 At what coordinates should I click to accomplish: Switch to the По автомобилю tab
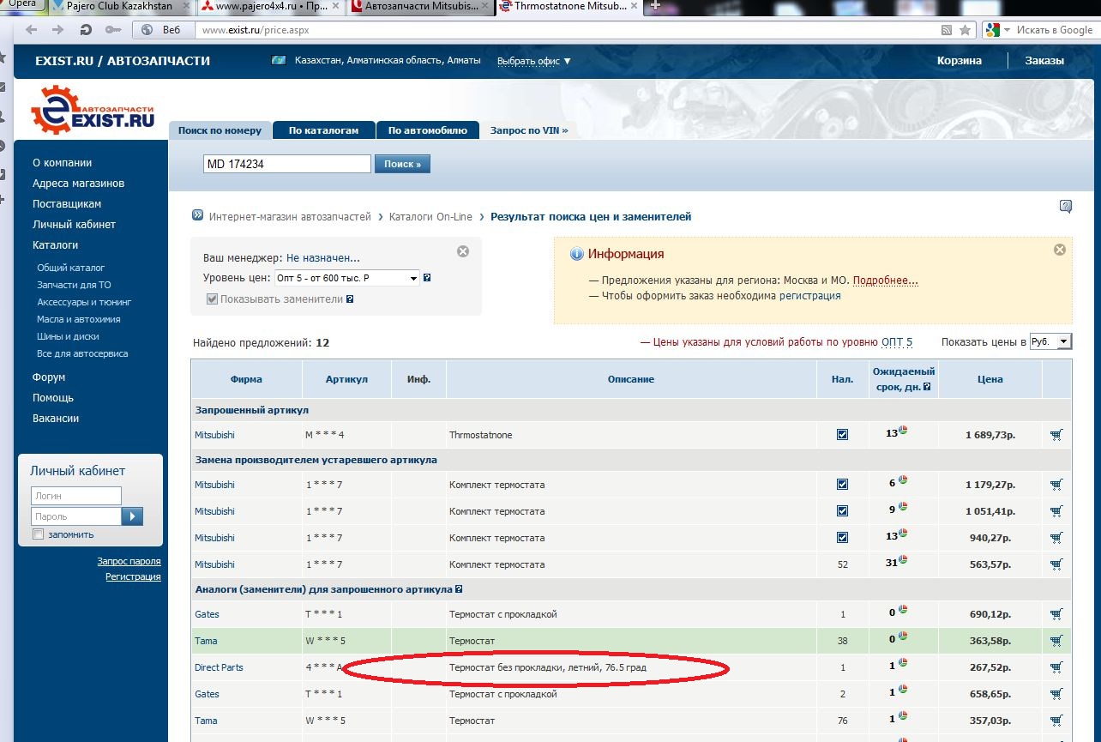pos(427,130)
